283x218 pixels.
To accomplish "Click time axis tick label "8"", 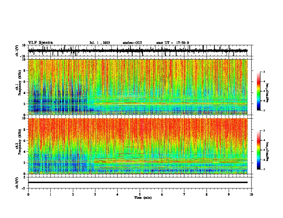I will pyautogui.click(x=207, y=194).
